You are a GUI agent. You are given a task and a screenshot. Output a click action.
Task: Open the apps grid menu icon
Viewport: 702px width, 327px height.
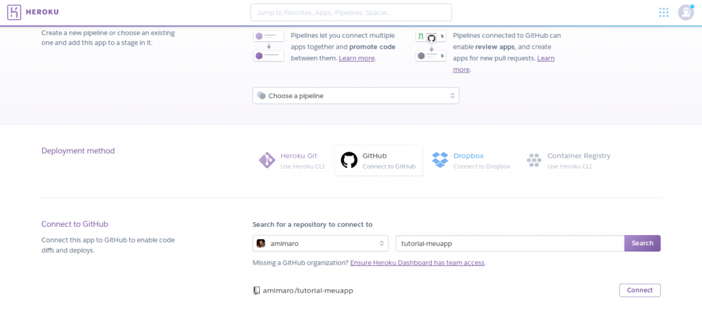tap(663, 12)
